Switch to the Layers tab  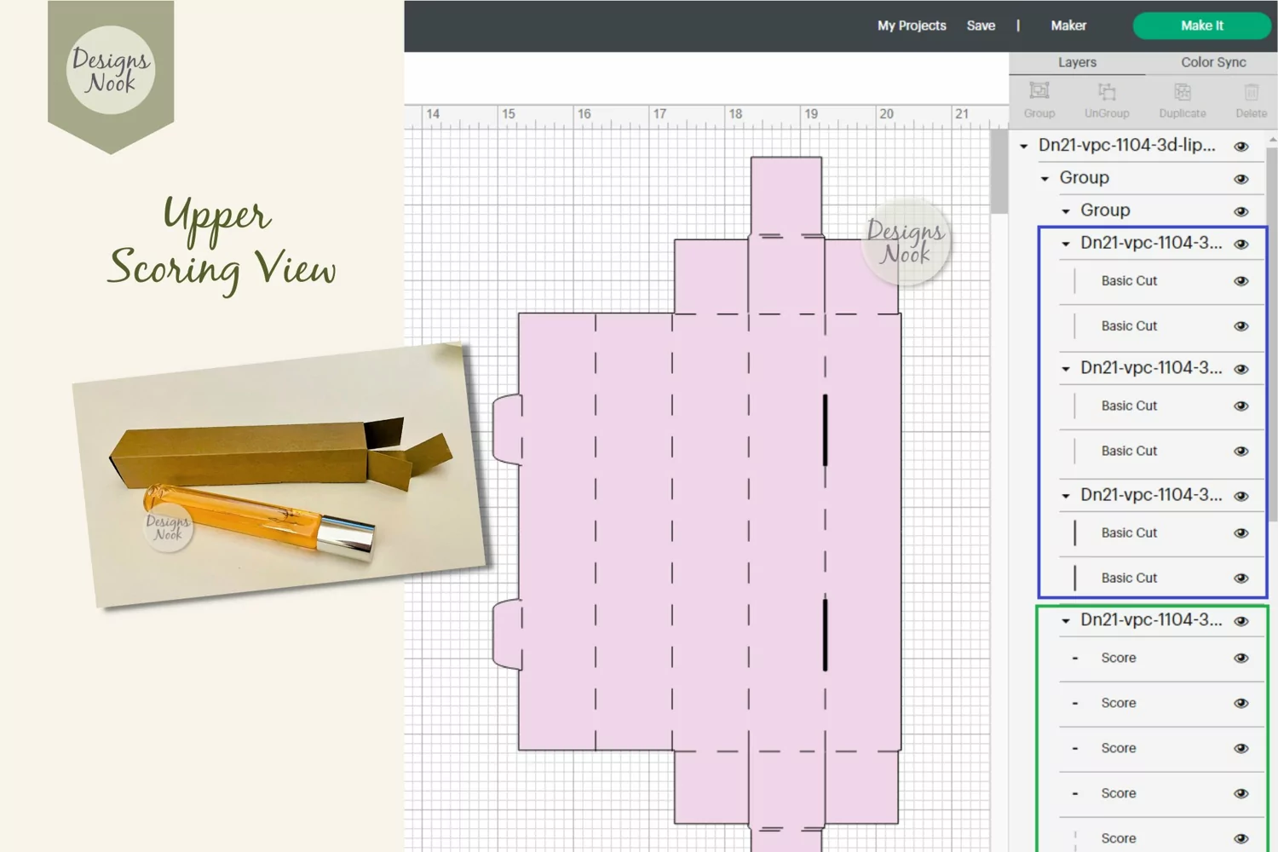click(1077, 62)
